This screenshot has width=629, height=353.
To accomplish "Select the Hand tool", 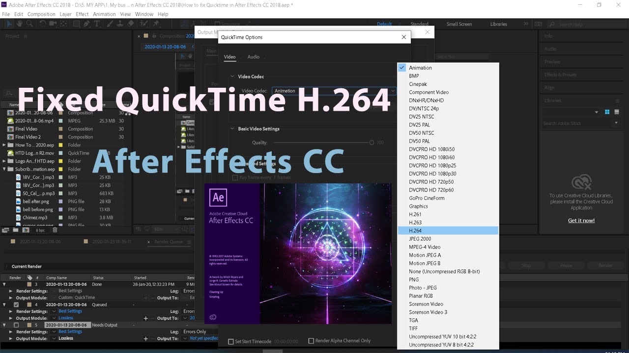I will pyautogui.click(x=19, y=24).
